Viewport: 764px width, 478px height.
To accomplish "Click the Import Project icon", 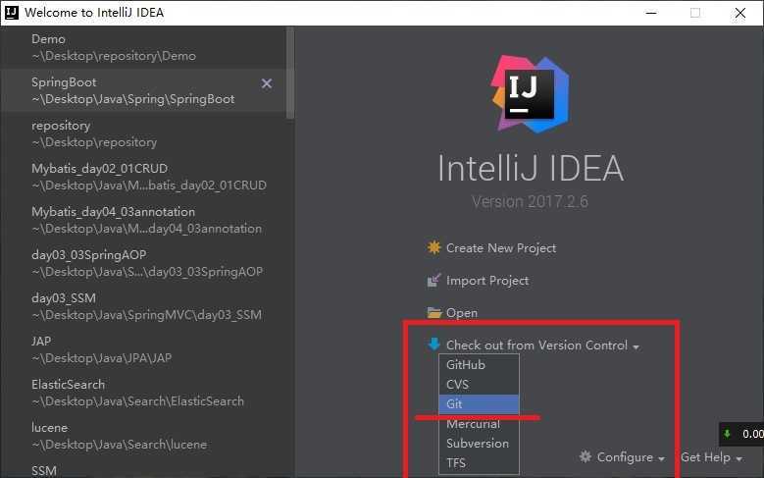I will point(433,280).
